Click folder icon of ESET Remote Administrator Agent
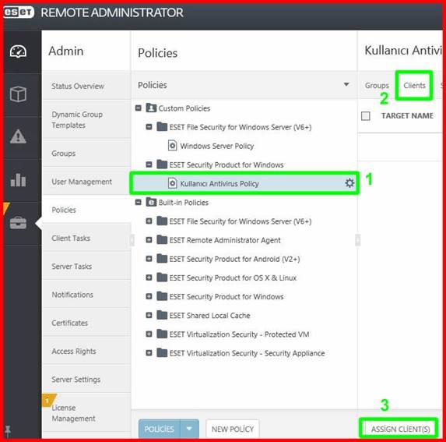 tap(162, 240)
